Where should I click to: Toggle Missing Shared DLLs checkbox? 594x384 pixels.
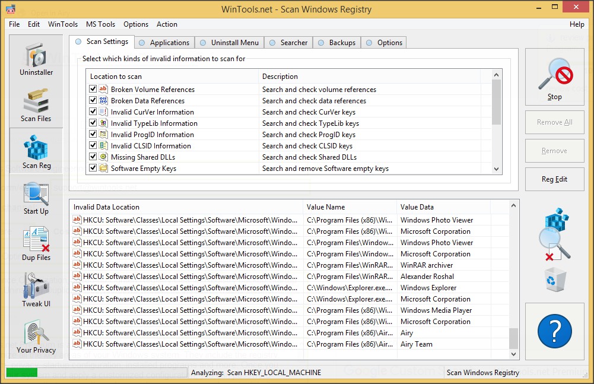pyautogui.click(x=93, y=157)
